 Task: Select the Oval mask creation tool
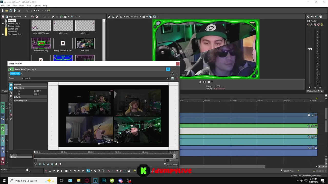point(11,108)
